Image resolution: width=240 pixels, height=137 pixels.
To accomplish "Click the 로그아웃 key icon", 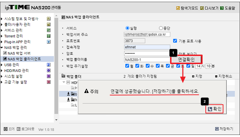I will tap(18, 129).
